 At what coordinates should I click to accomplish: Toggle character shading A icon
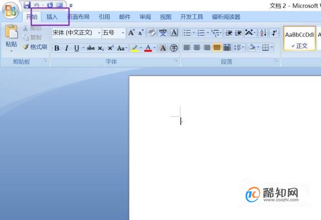coord(163,48)
